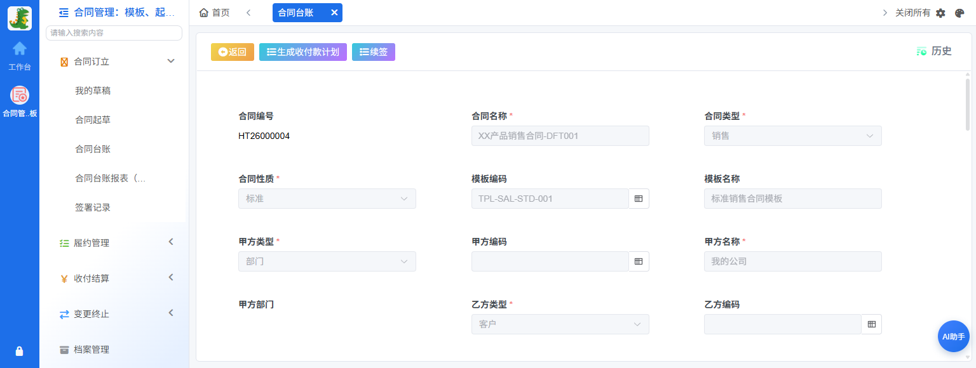976x368 pixels.
Task: Click the form vertical scrollbar
Action: coord(968,105)
